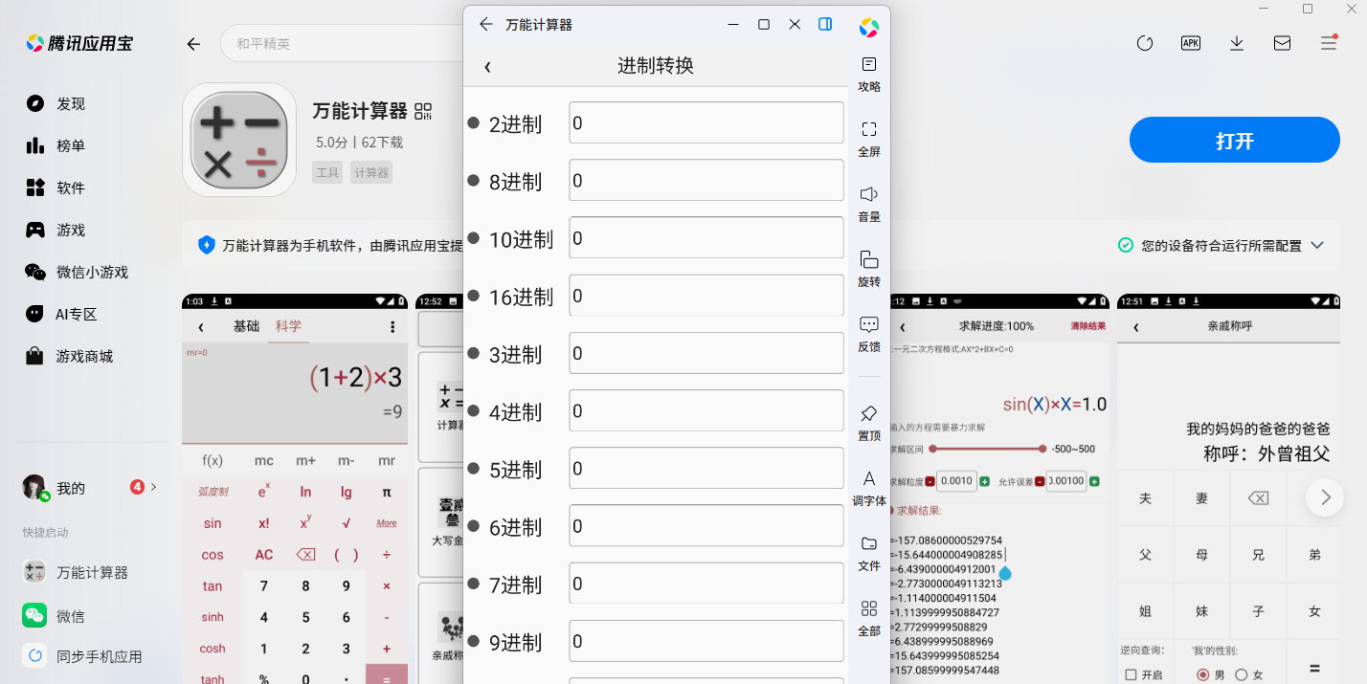Open 反馈 feedback icon
This screenshot has height=684, width=1367.
tap(868, 324)
